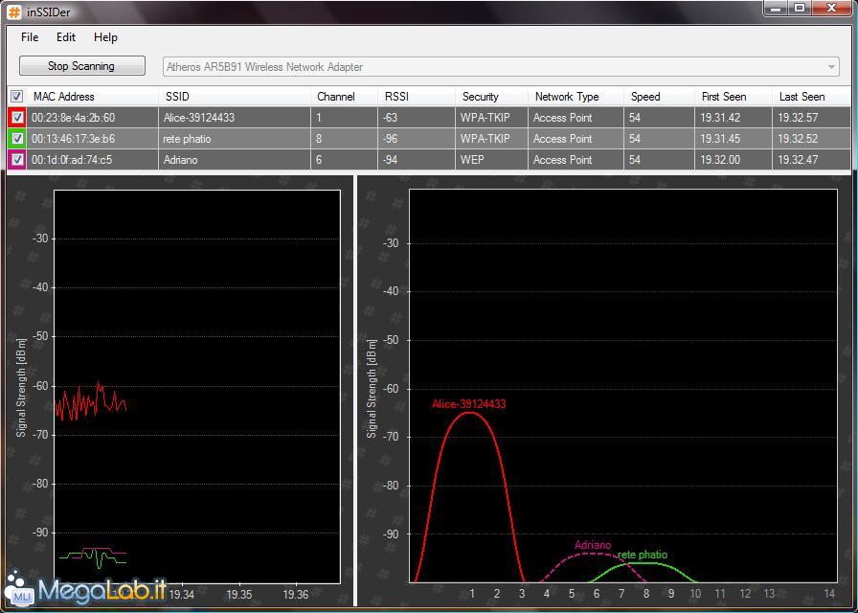Sort by MAC Address column header
This screenshot has width=858, height=613.
click(63, 97)
